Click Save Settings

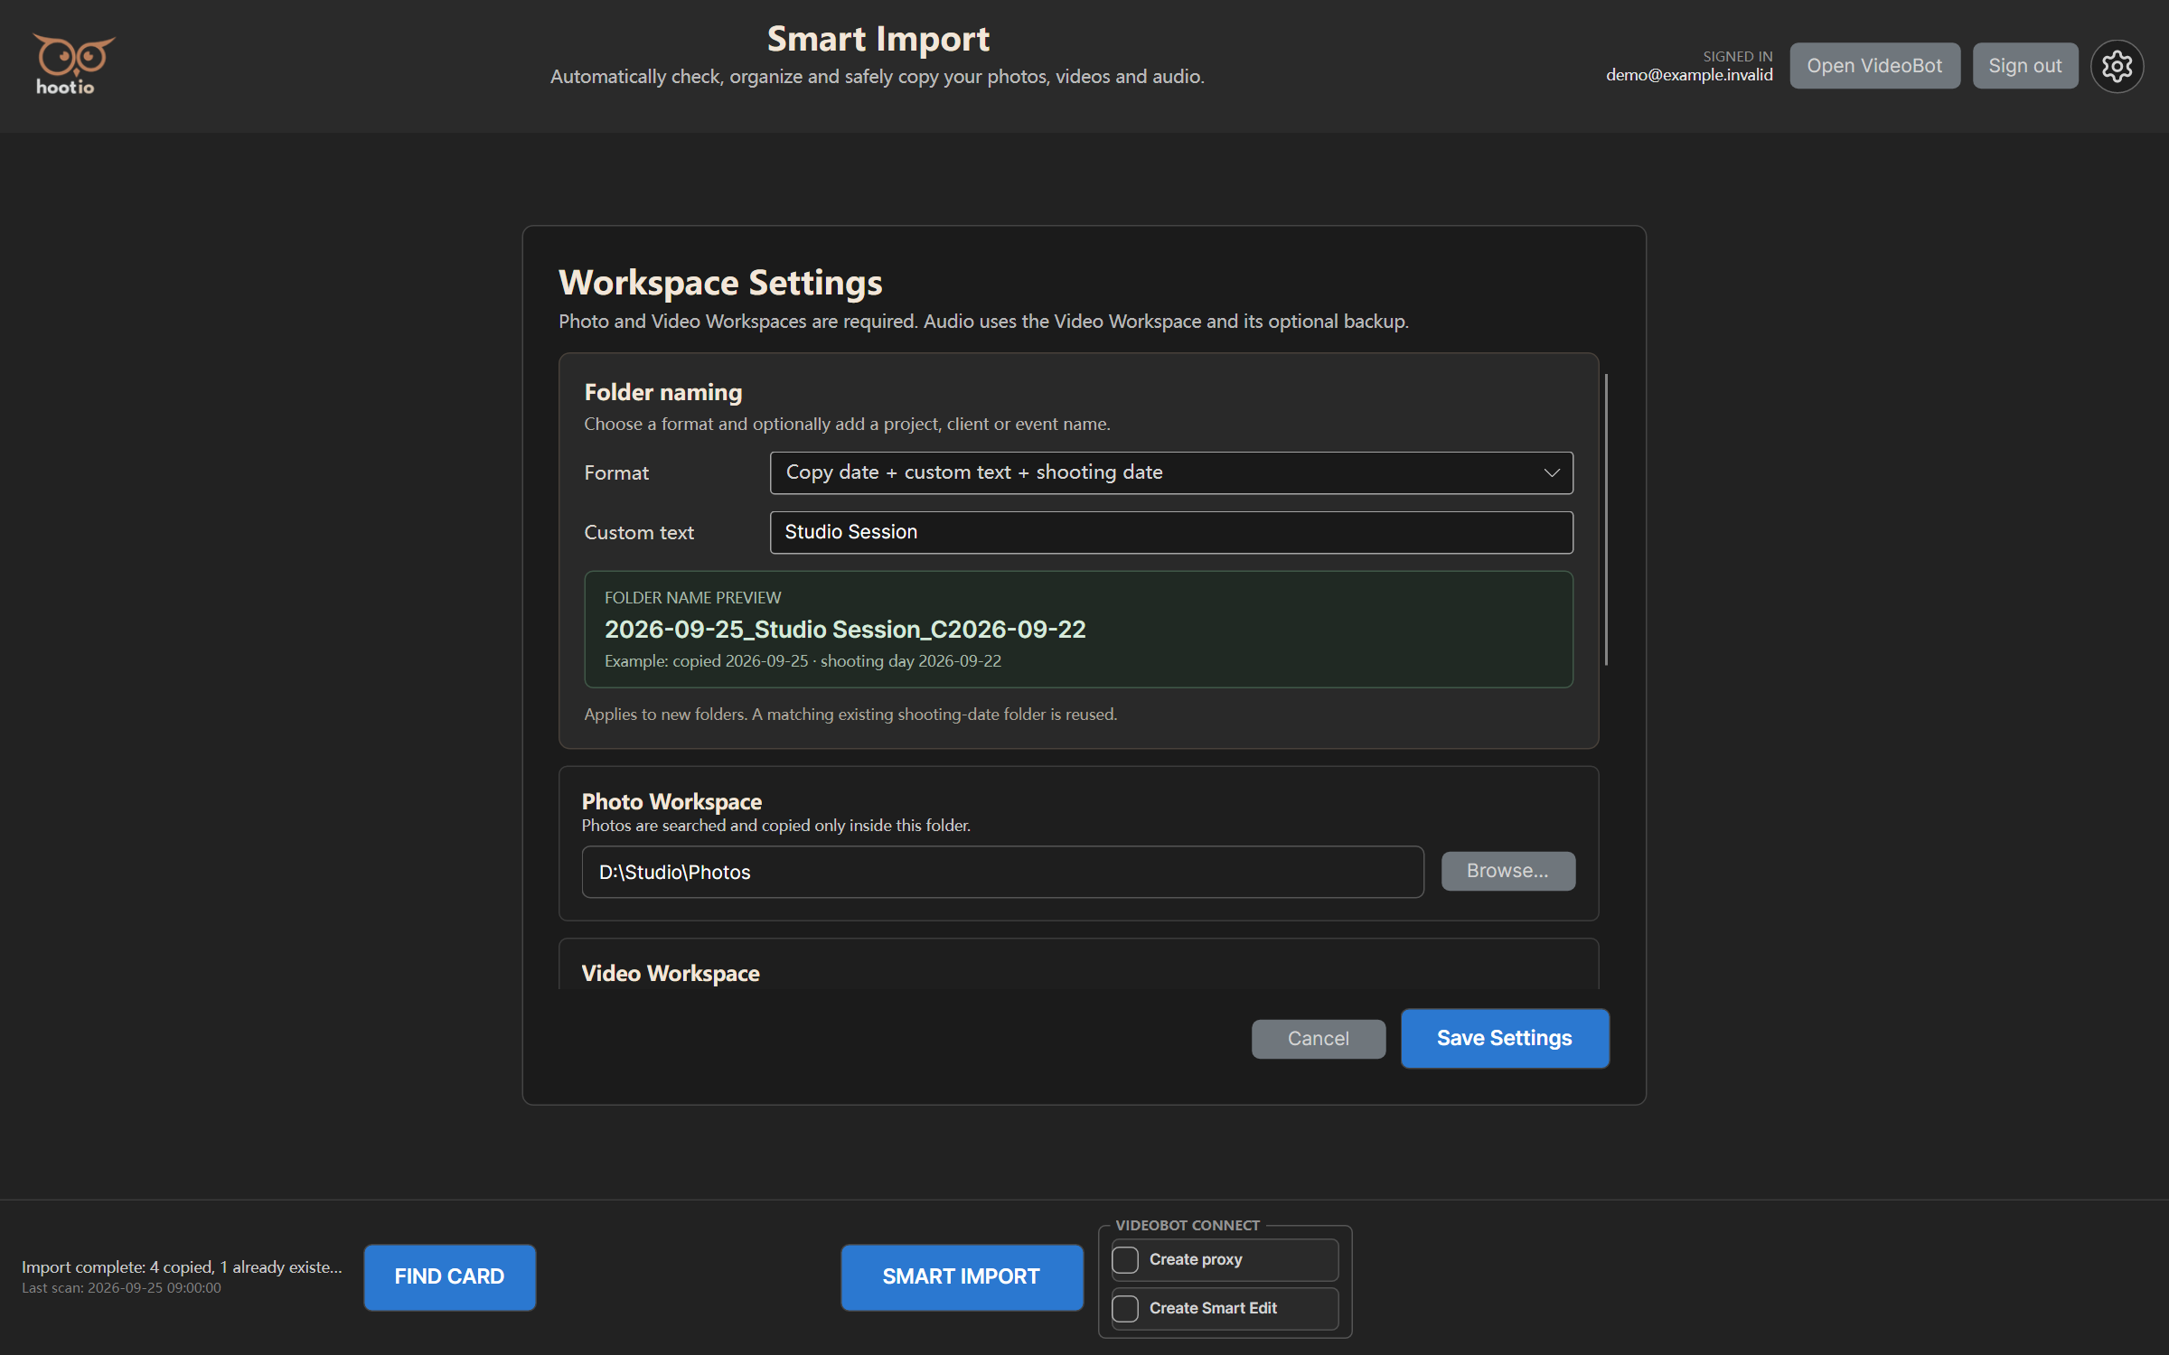click(x=1505, y=1038)
